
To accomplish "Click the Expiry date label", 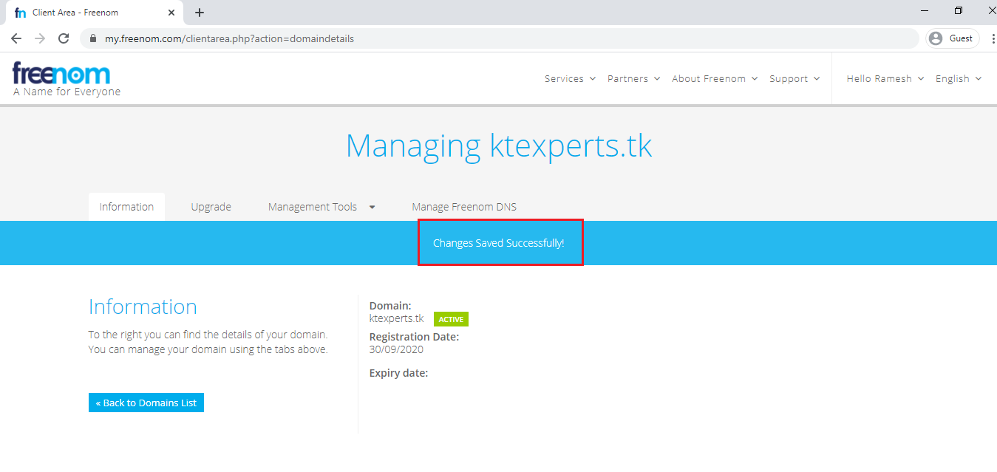I will pyautogui.click(x=399, y=373).
